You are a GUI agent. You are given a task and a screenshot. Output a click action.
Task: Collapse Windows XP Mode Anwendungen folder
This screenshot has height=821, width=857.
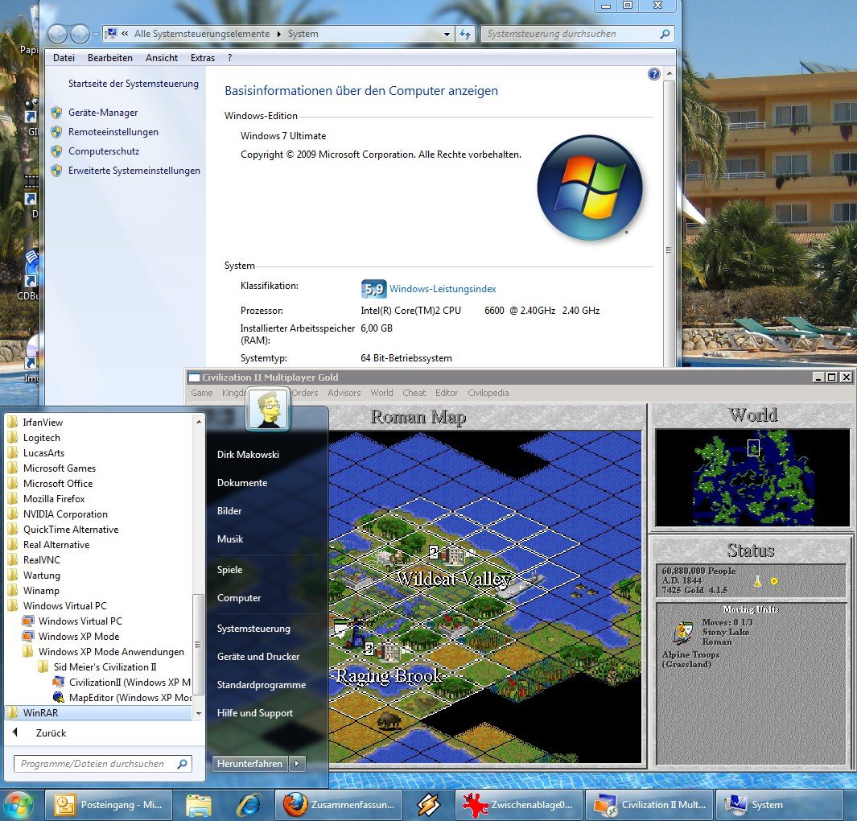tap(103, 651)
